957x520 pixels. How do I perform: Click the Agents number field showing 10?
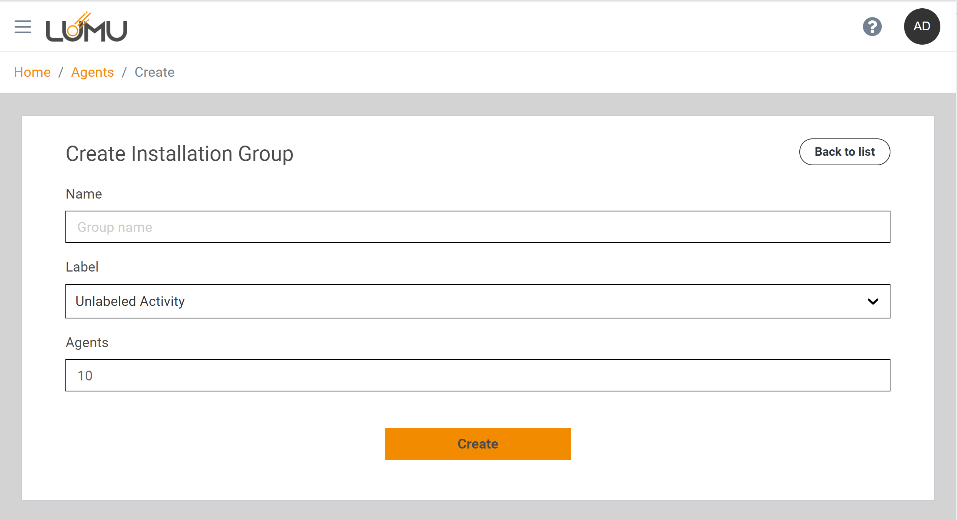(478, 376)
